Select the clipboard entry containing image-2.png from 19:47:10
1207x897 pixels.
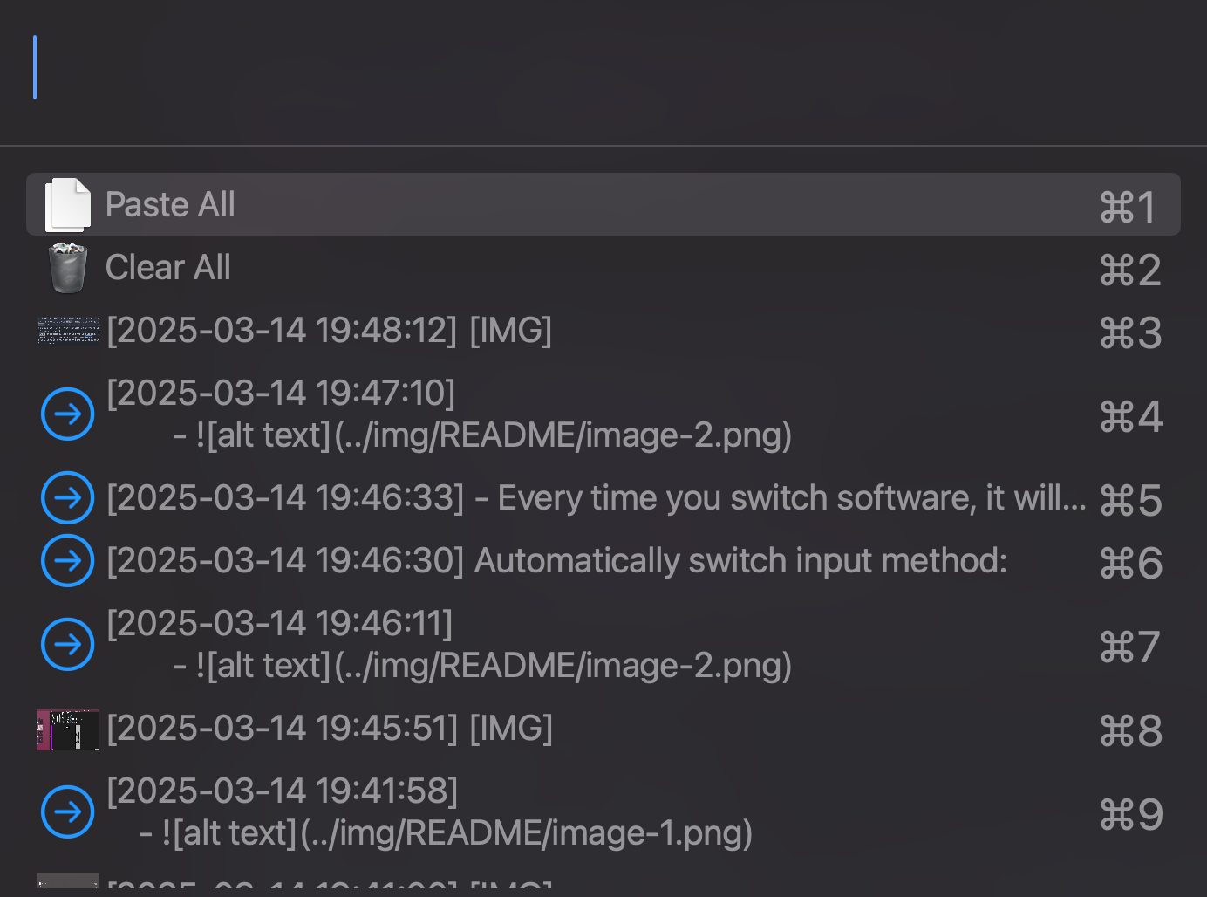point(436,414)
